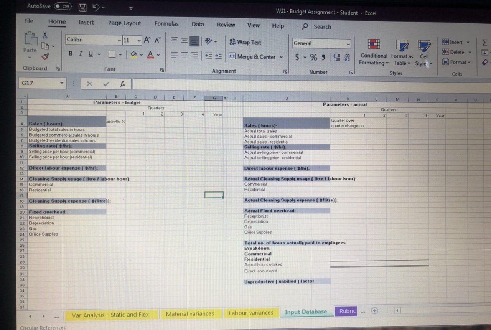Click the AutoSum icon
This screenshot has width=491, height=330.
pos(484,42)
